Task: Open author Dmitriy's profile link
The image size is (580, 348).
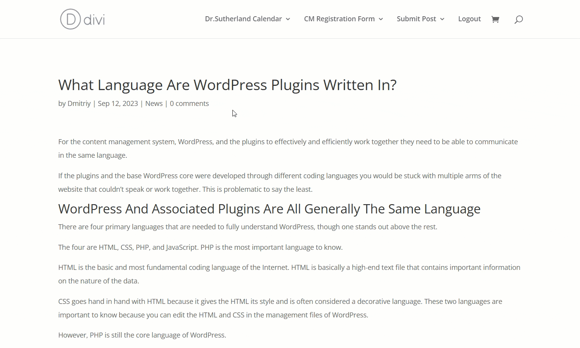Action: (x=79, y=104)
